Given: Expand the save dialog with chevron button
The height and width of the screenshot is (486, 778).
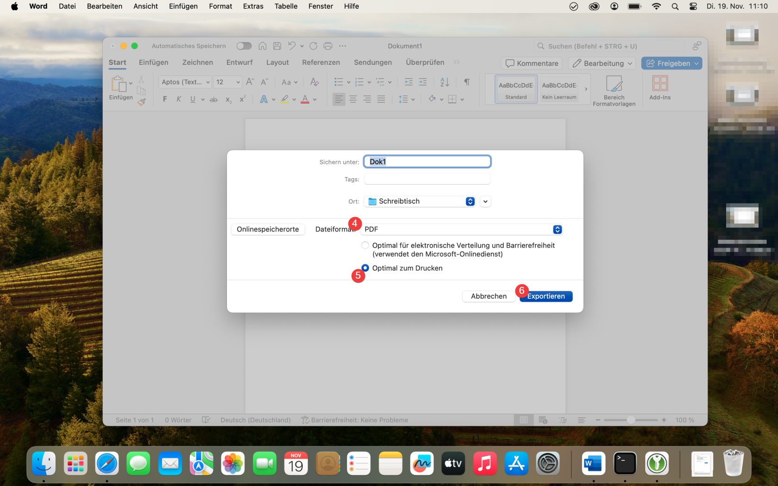Looking at the screenshot, I should click(485, 201).
